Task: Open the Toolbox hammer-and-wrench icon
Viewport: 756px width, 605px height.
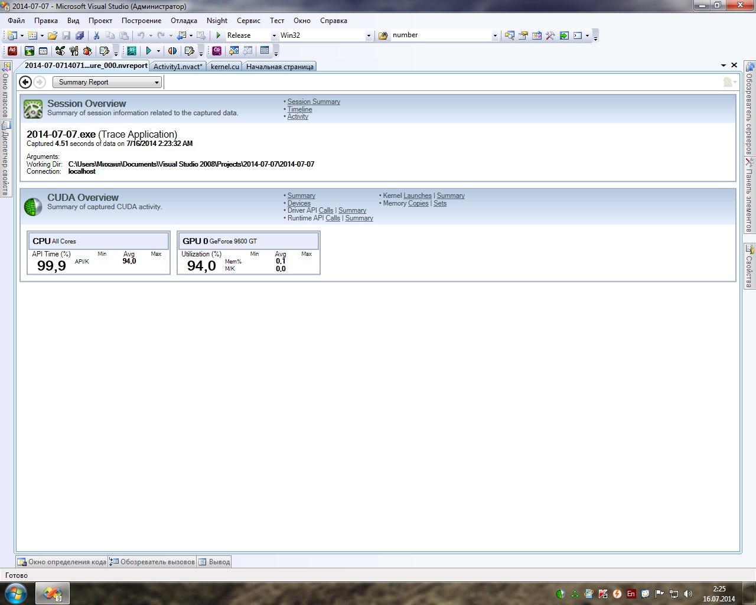Action: tap(550, 35)
